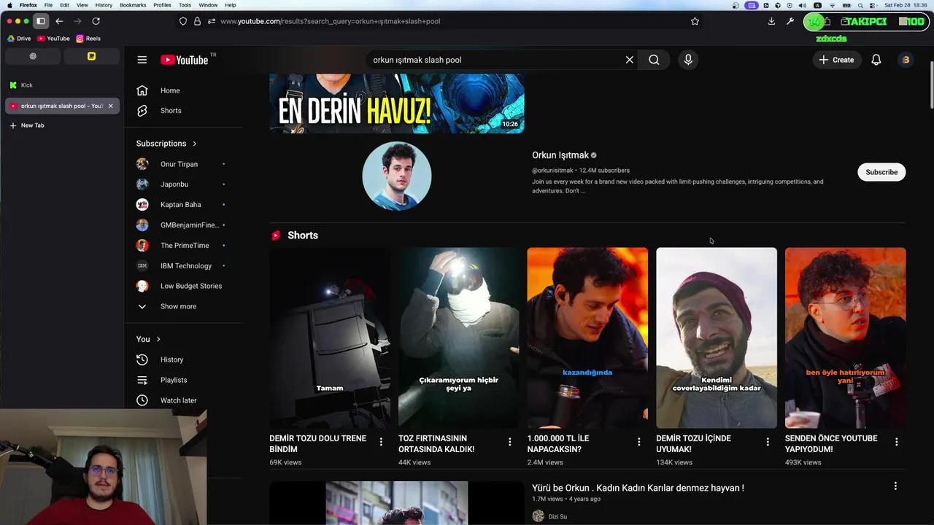Click the page vertical scrollbar
Viewport: 934px width, 525px height.
coord(930,84)
